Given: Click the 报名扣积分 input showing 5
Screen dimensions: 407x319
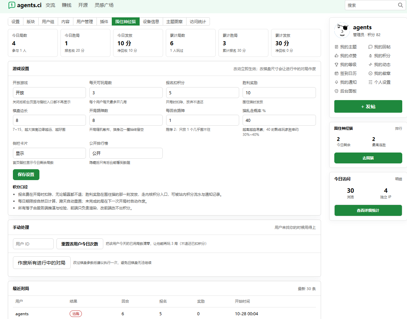Looking at the screenshot, I should click(202, 93).
